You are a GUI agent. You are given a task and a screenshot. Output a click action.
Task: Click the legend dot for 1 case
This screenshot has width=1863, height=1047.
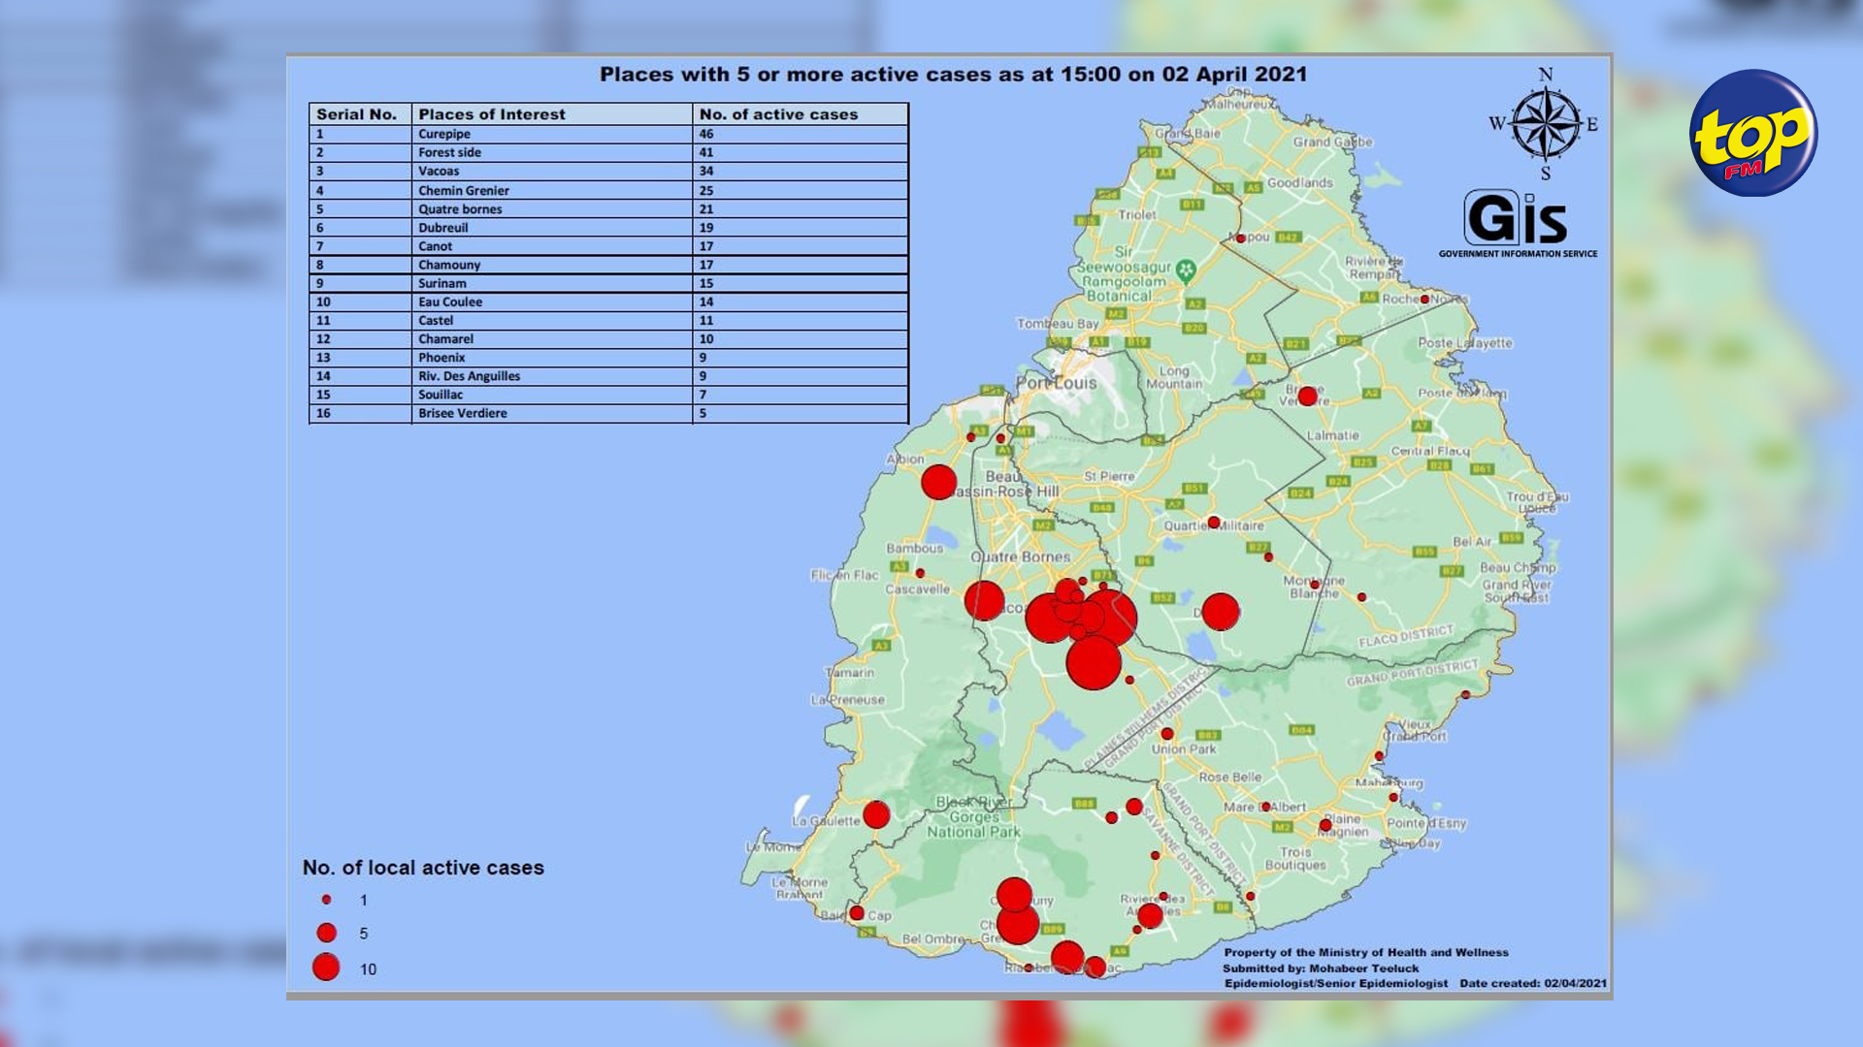tap(327, 900)
